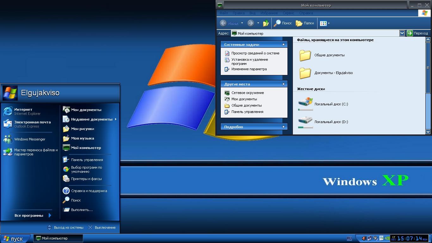The height and width of the screenshot is (243, 432).
Task: Open the Справка menu
Action: (306, 13)
